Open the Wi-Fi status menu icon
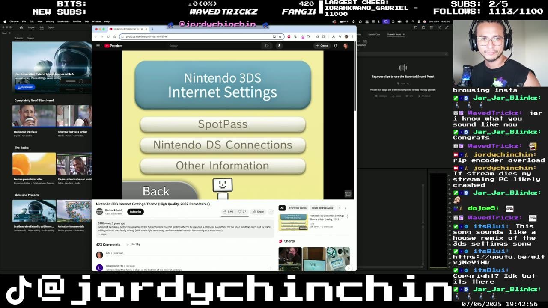The image size is (548, 308). [407, 21]
